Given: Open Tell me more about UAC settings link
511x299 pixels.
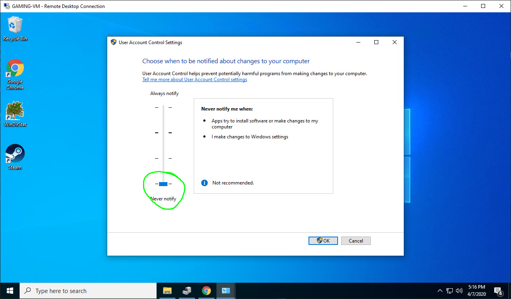Looking at the screenshot, I should coord(195,80).
